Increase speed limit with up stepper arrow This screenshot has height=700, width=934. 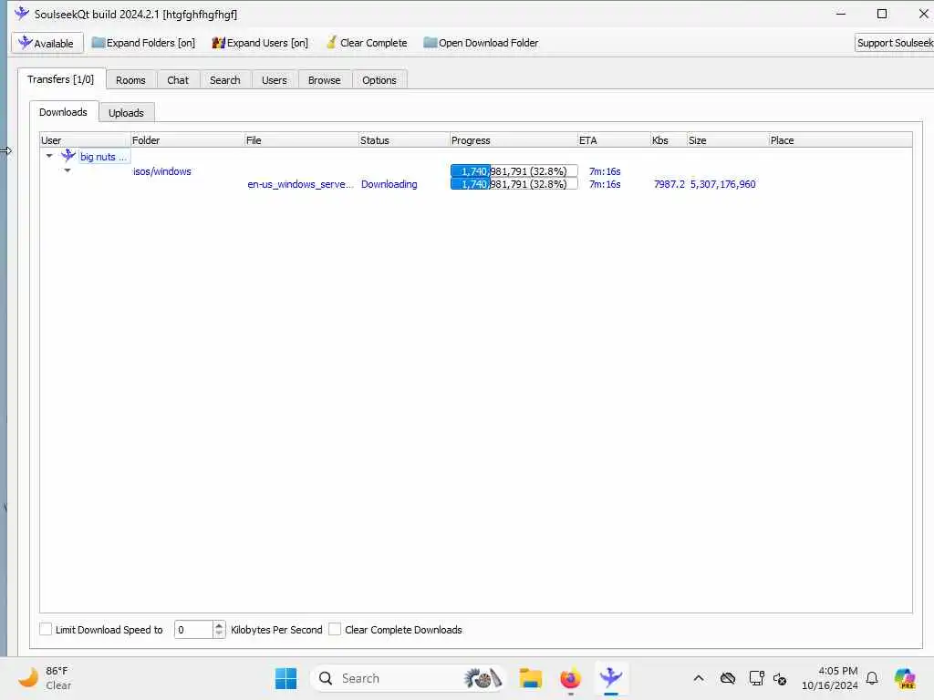pos(219,625)
